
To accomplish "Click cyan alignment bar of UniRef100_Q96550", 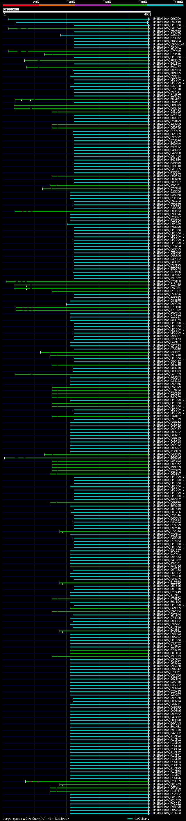I will tap(78, 19).
